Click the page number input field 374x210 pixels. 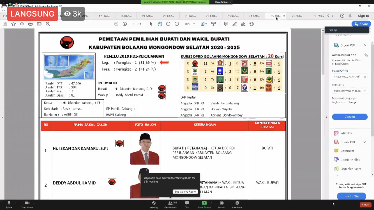pyautogui.click(x=134, y=24)
